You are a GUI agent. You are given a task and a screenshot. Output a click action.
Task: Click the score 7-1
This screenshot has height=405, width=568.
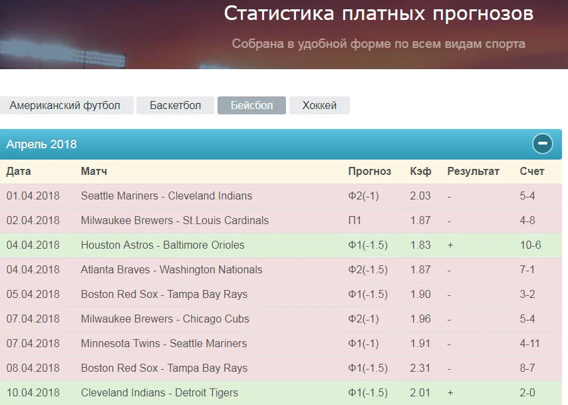tap(527, 269)
